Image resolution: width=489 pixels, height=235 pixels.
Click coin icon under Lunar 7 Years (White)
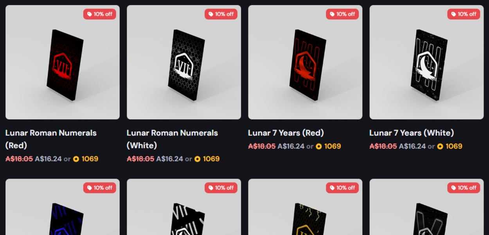coord(440,146)
